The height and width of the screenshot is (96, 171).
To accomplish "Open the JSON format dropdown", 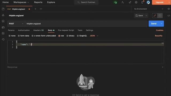I will 94,36.
